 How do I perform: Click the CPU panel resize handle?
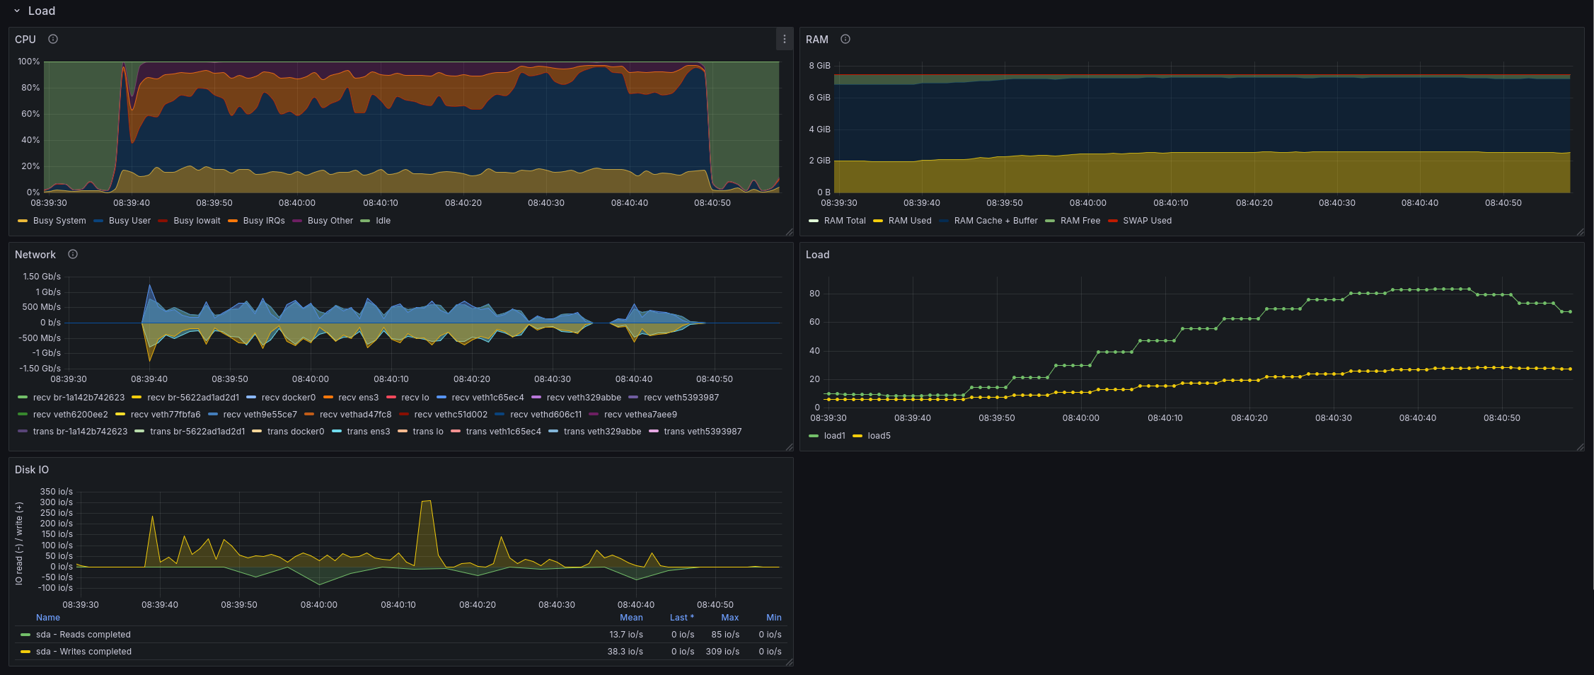(x=790, y=232)
